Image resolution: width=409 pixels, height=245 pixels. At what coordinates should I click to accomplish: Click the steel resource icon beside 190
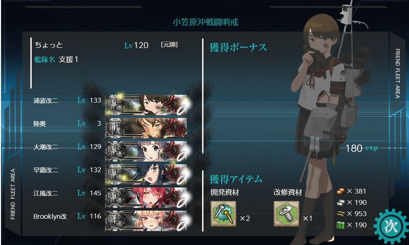pyautogui.click(x=340, y=202)
